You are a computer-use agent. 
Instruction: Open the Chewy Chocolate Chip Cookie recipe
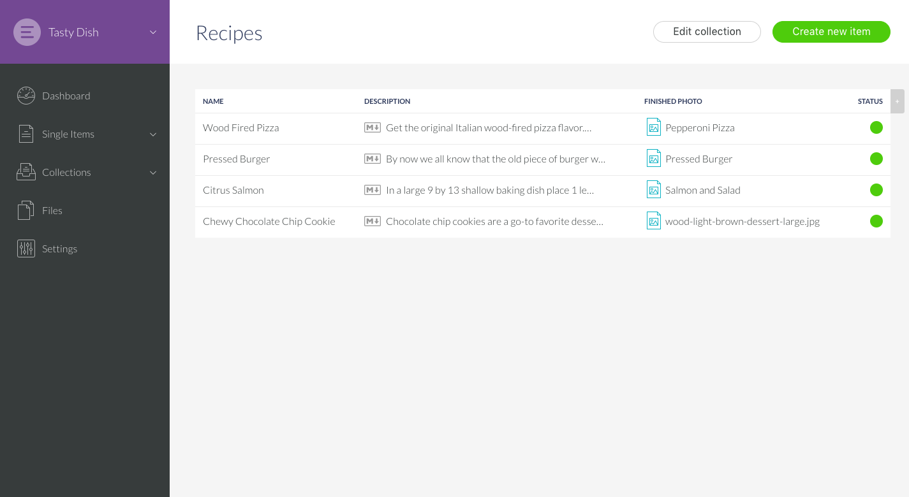click(269, 221)
